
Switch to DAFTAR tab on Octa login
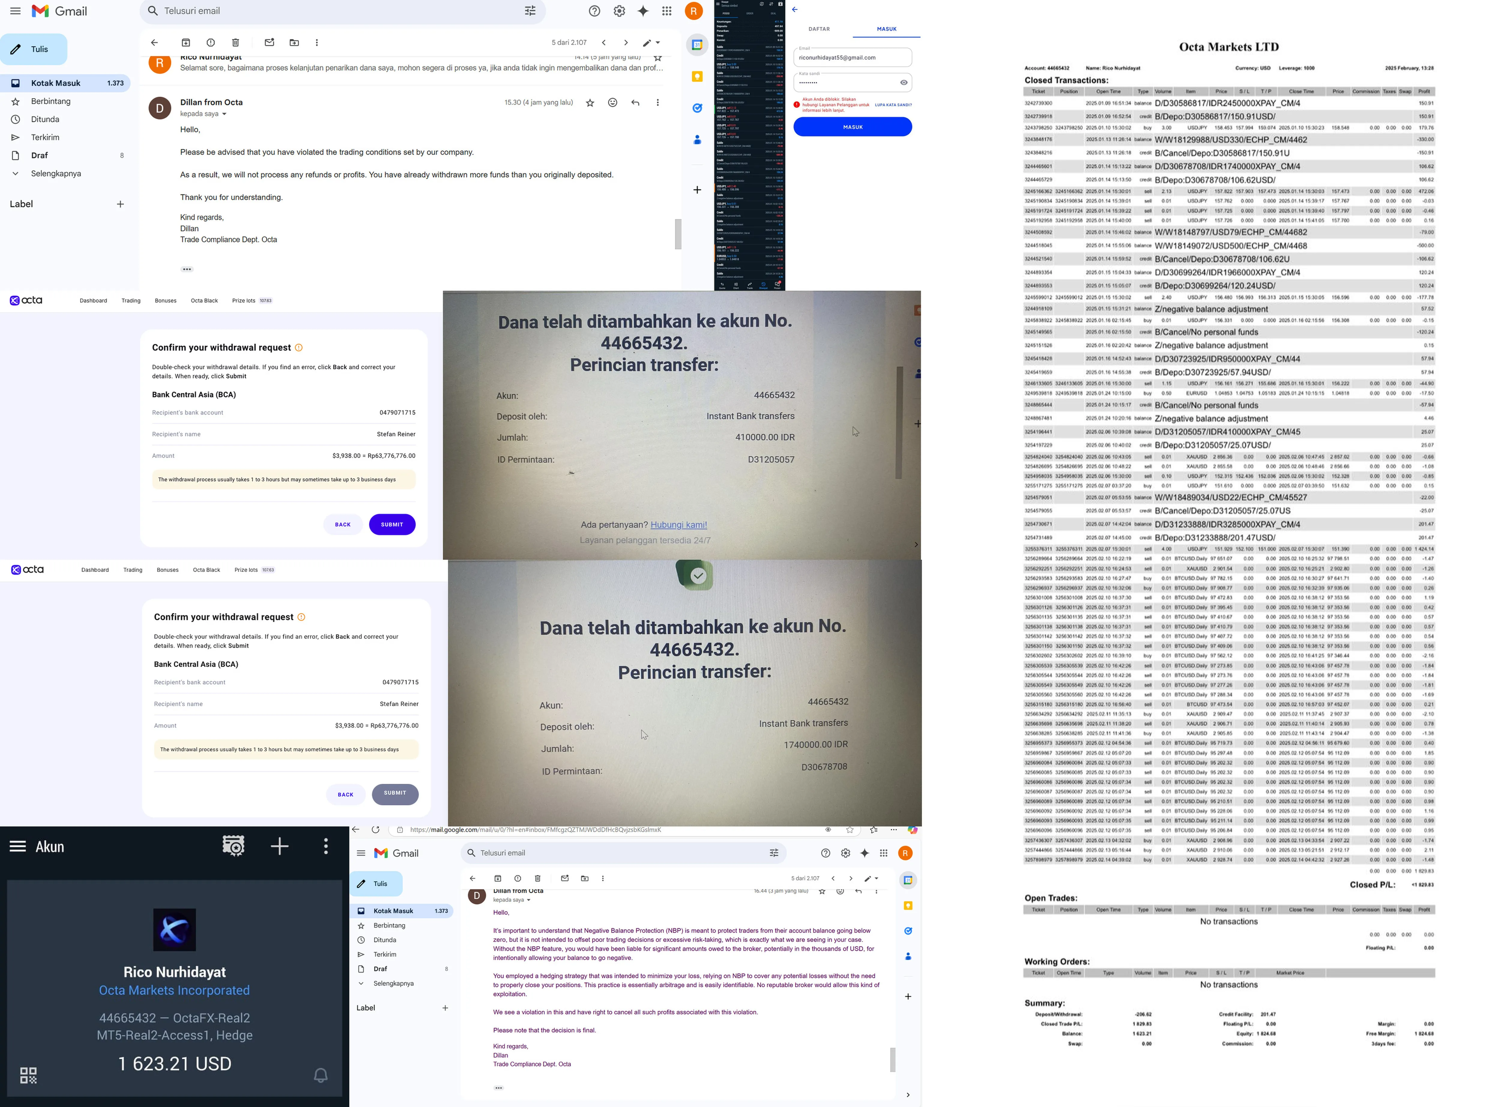[x=819, y=29]
